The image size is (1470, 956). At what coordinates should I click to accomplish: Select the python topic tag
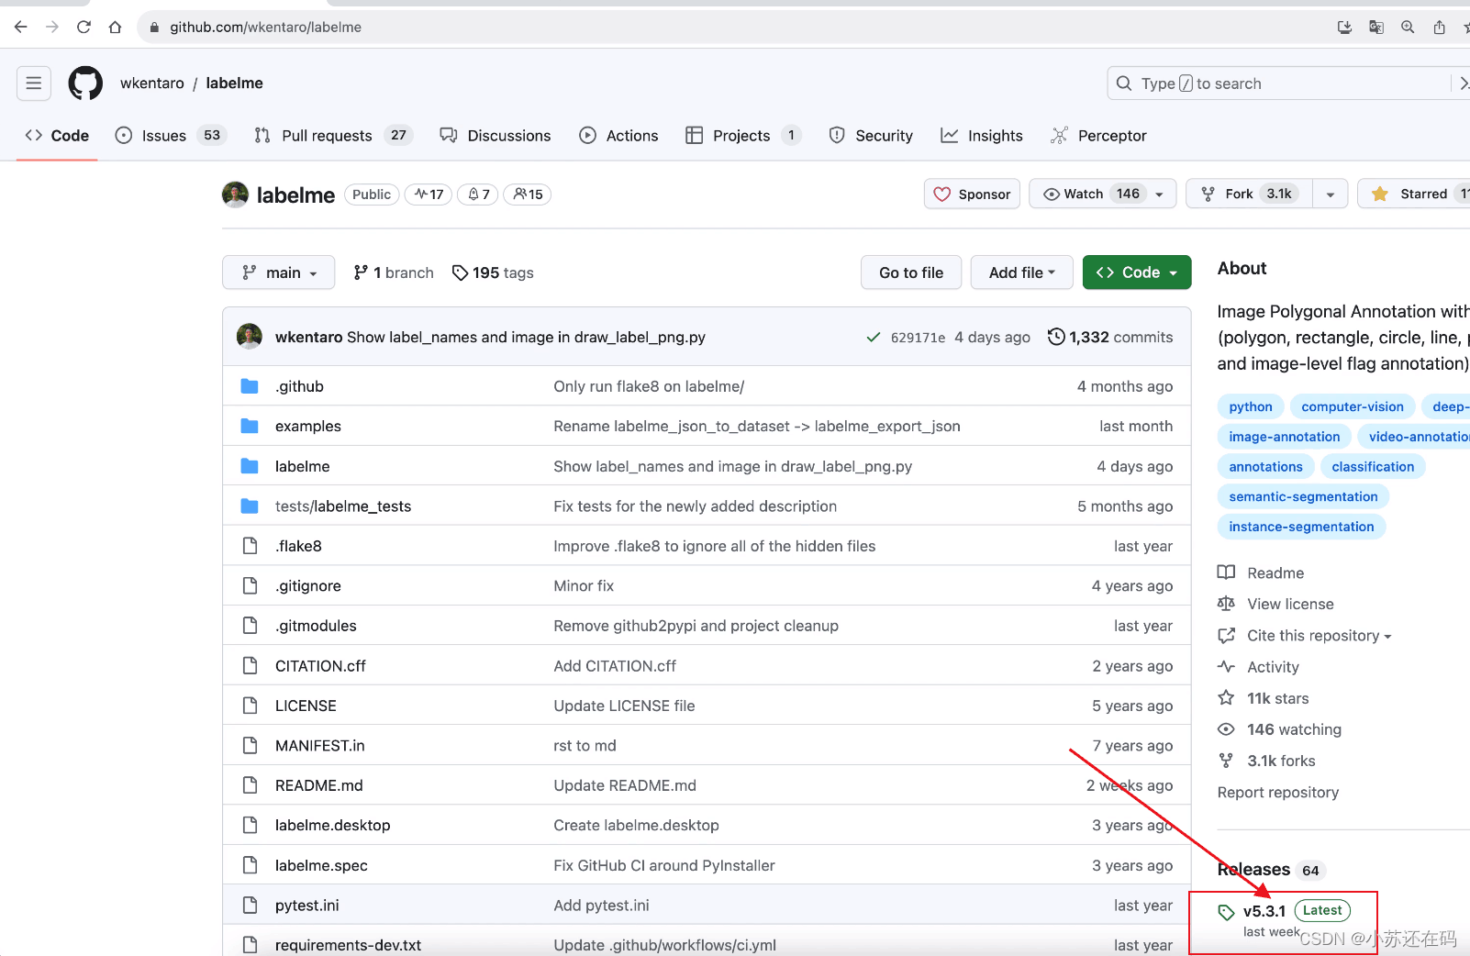click(1251, 406)
